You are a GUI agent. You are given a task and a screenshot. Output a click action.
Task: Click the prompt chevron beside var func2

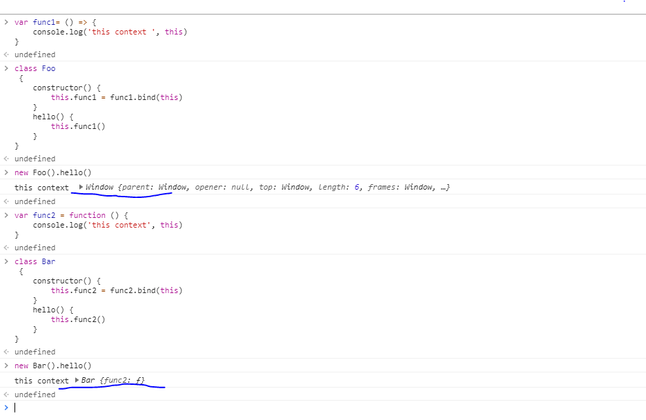[6, 214]
